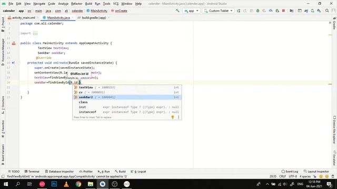Toggle the Device File Explorer panel
The image size is (337, 189).
[334, 130]
